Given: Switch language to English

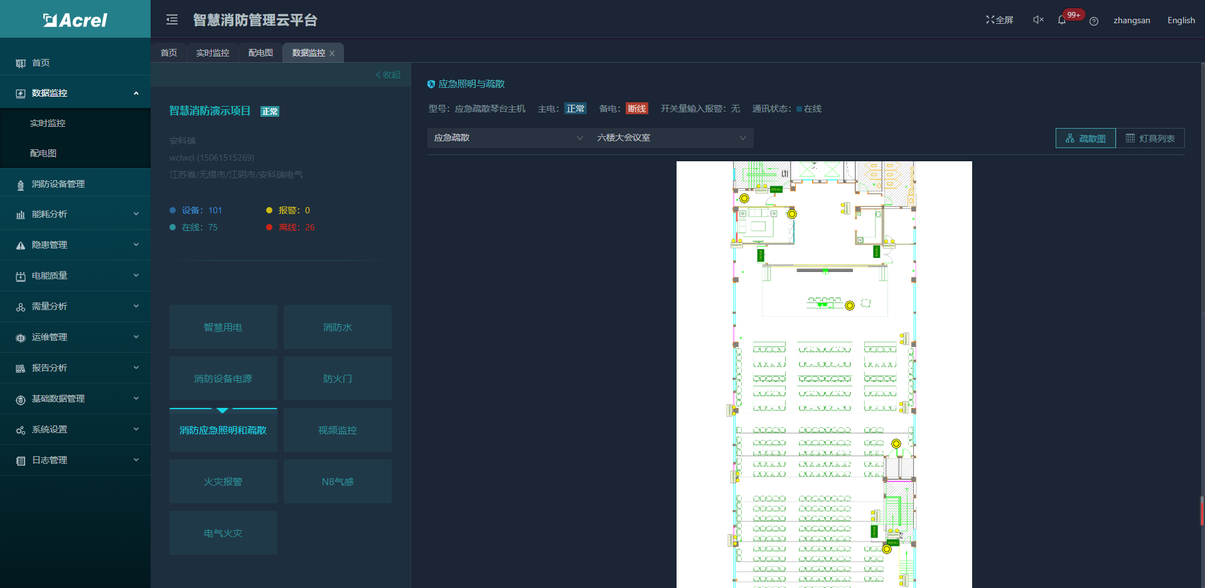Looking at the screenshot, I should (1181, 20).
